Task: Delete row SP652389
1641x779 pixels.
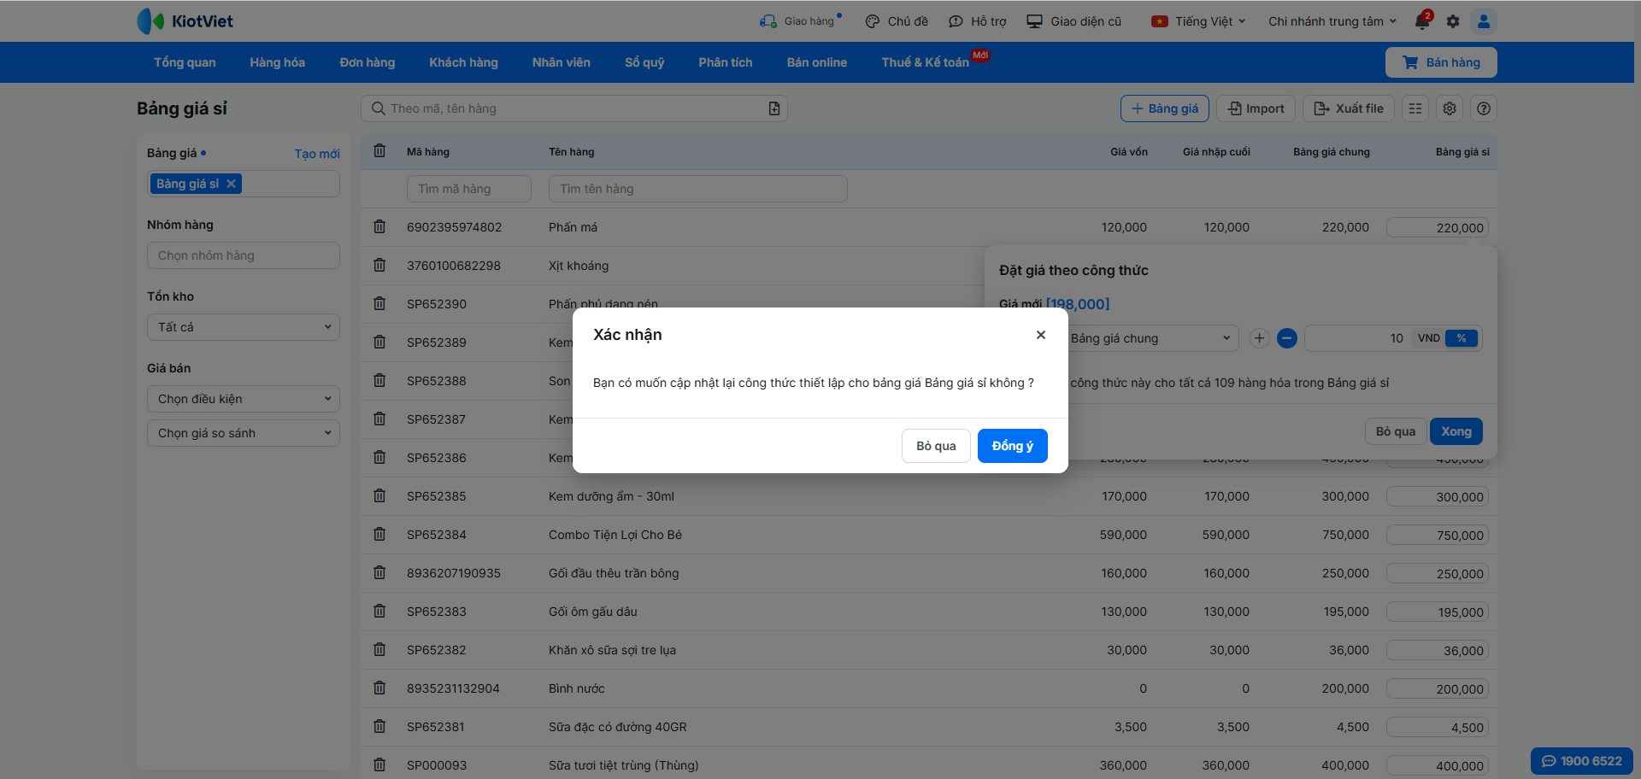Action: (x=379, y=342)
